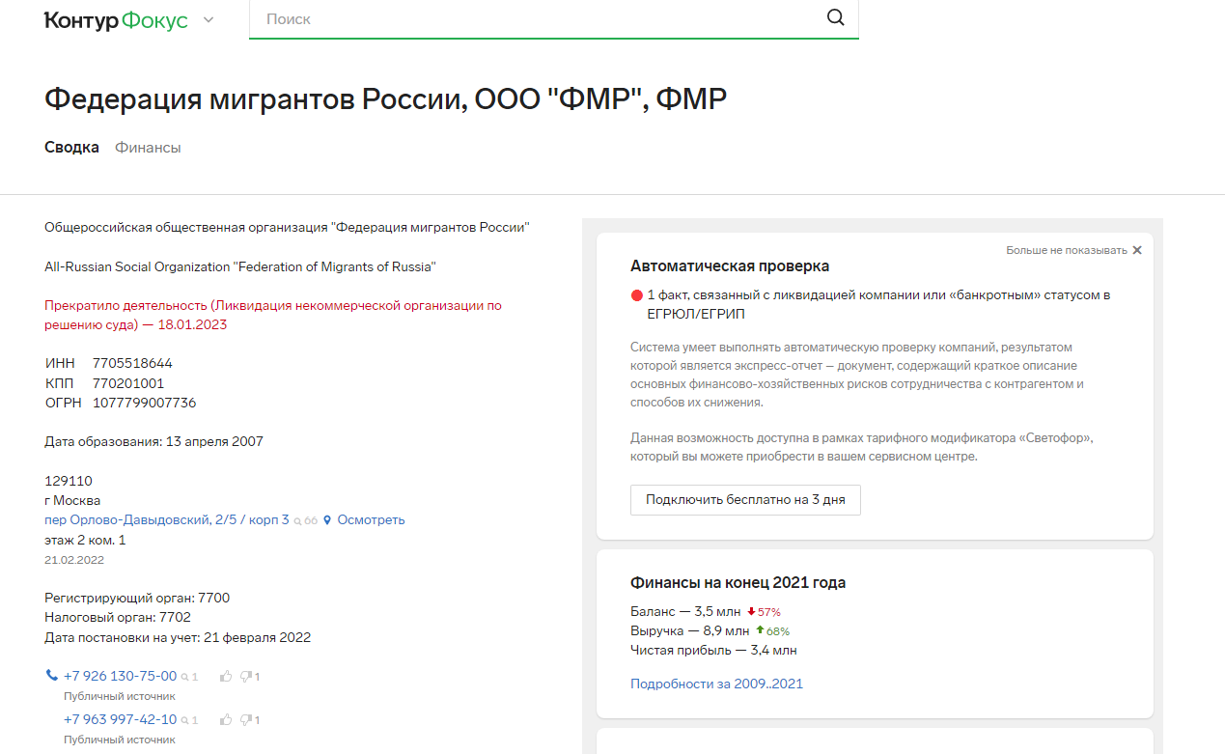Screen dimensions: 1225x754
Task: Open address link пер Орлово-Давыдовский, 2/5
Action: [x=167, y=519]
